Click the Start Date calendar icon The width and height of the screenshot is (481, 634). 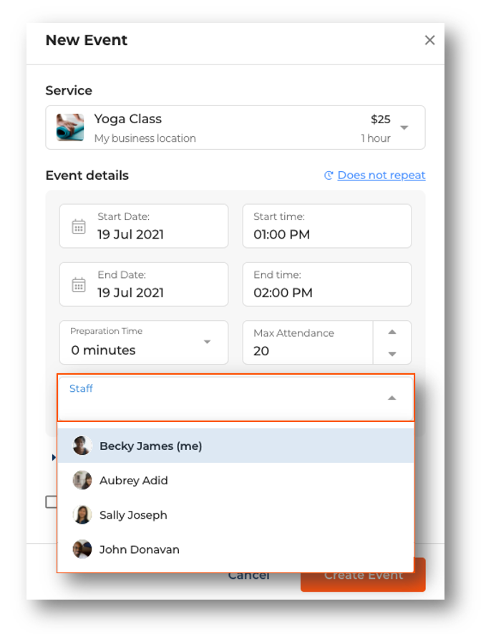pos(79,226)
